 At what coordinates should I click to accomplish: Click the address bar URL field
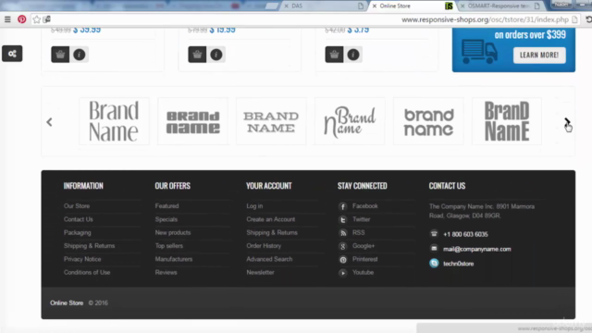tap(485, 19)
